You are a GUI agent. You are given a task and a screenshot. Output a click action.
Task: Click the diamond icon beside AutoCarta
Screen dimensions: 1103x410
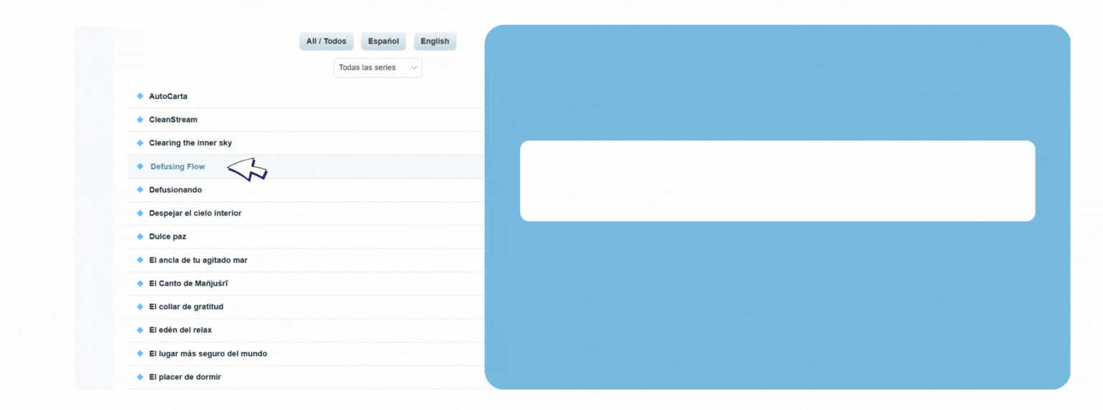click(x=140, y=96)
